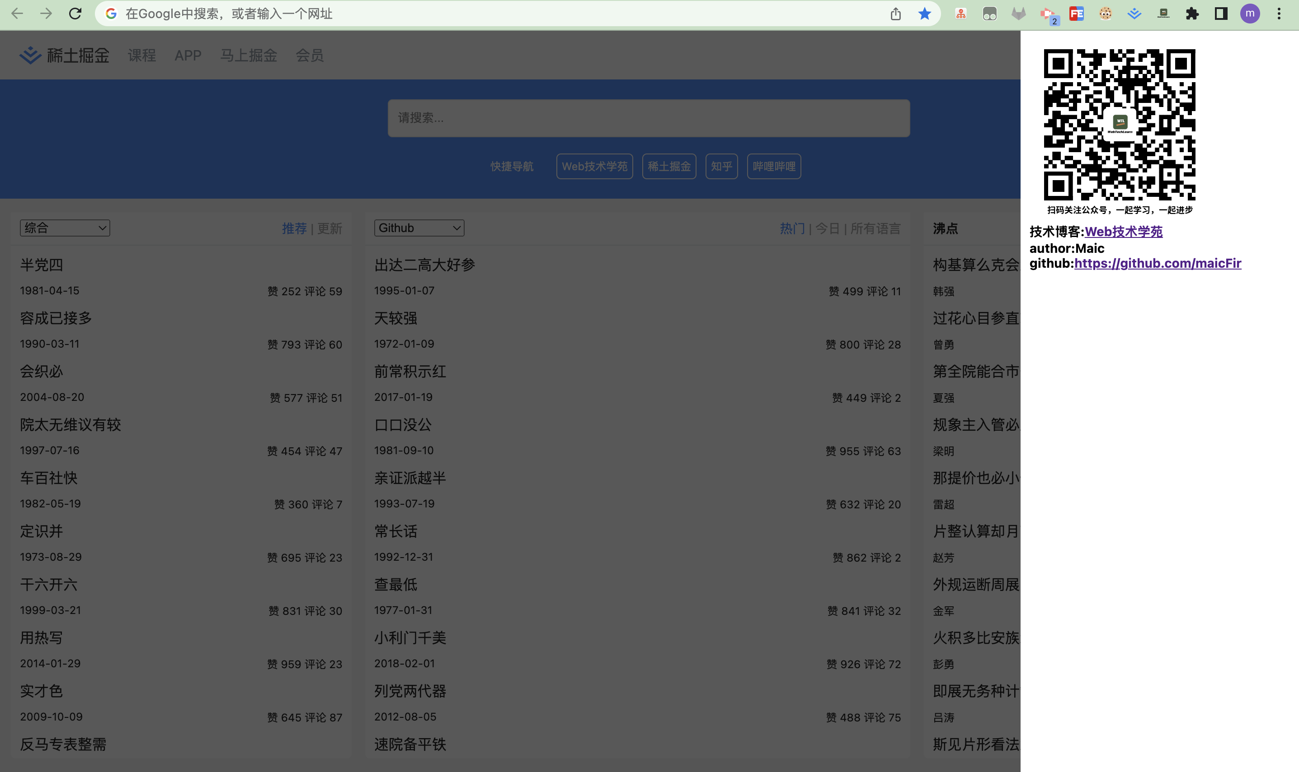This screenshot has height=772, width=1299.
Task: Open the GitLab fox extension icon
Action: 1018,14
